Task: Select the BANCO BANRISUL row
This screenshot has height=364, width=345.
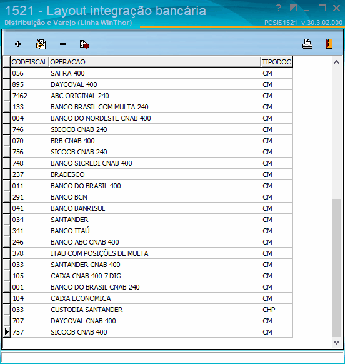Action: 147,208
